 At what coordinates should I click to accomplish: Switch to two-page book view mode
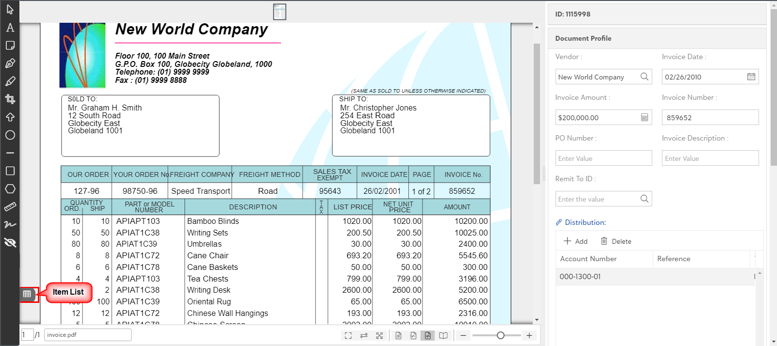[x=443, y=335]
